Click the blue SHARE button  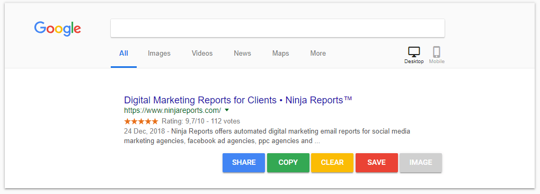click(x=244, y=163)
